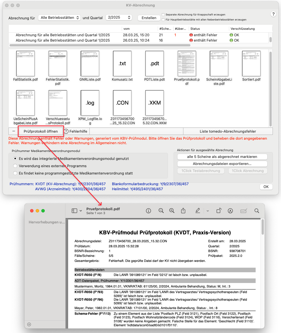Select Komusatz.txt file icon
This screenshot has height=333, width=281.
(122, 64)
